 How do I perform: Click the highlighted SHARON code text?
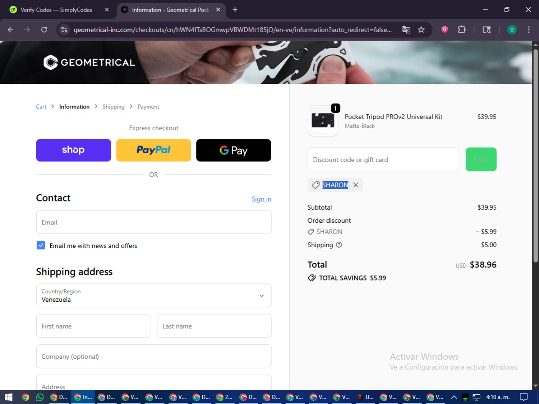pos(335,185)
